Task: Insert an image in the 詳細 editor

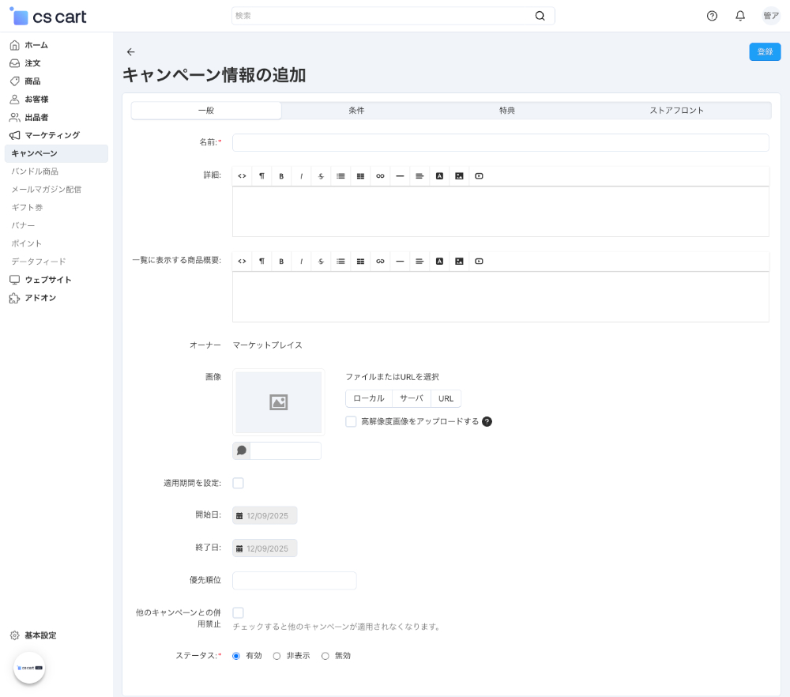Action: click(459, 176)
